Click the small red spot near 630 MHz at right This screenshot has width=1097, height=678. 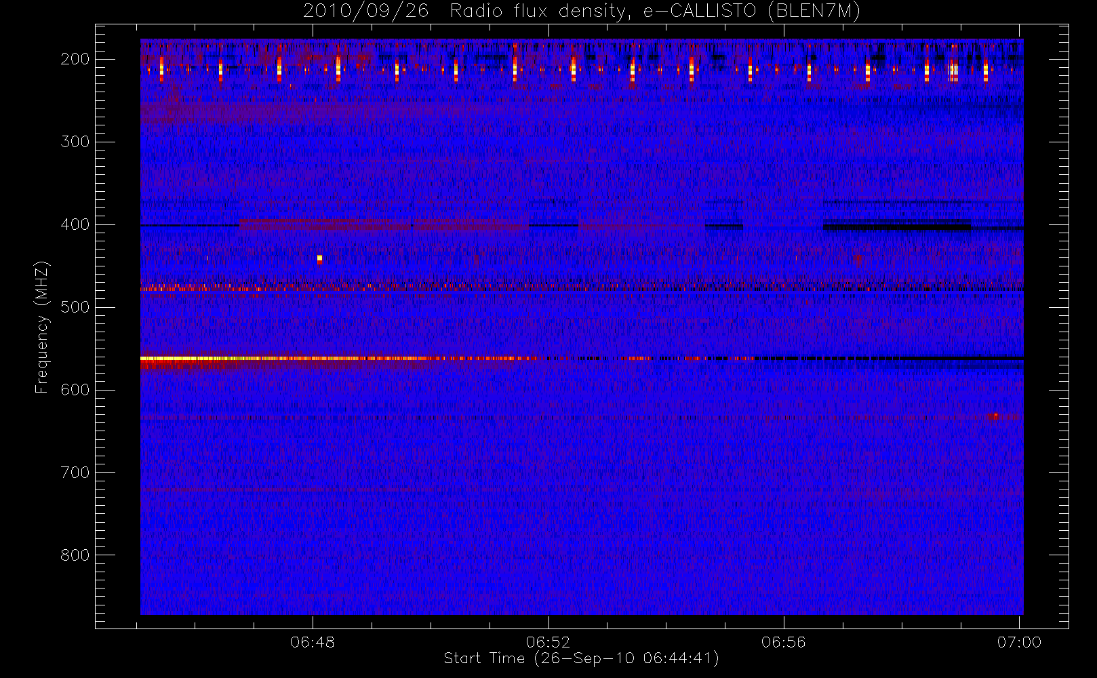[994, 416]
